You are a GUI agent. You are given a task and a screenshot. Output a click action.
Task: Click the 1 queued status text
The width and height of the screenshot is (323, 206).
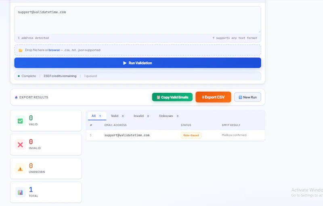coord(90,76)
